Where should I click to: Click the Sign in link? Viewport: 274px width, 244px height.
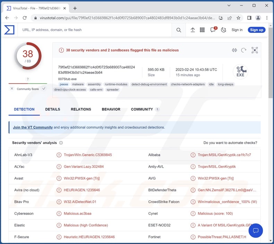(237, 30)
